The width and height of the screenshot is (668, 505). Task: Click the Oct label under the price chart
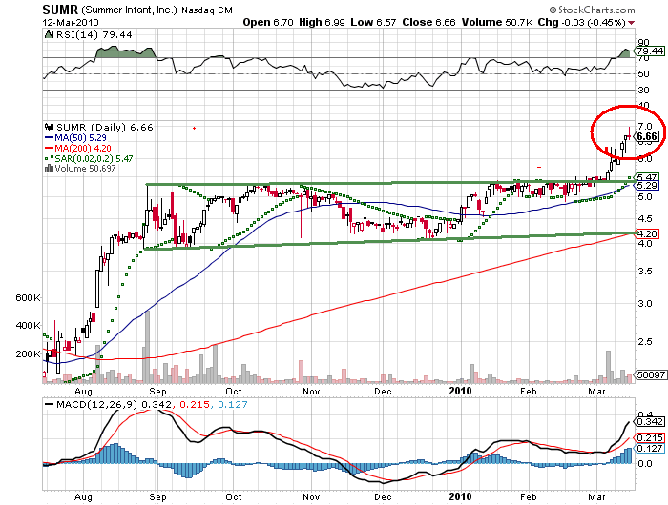(234, 391)
